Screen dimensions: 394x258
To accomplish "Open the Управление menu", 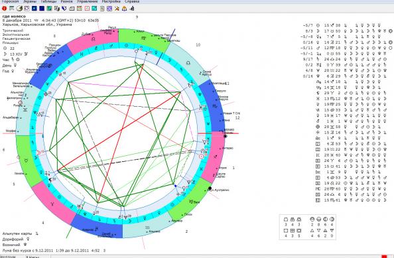I will tap(87, 1).
